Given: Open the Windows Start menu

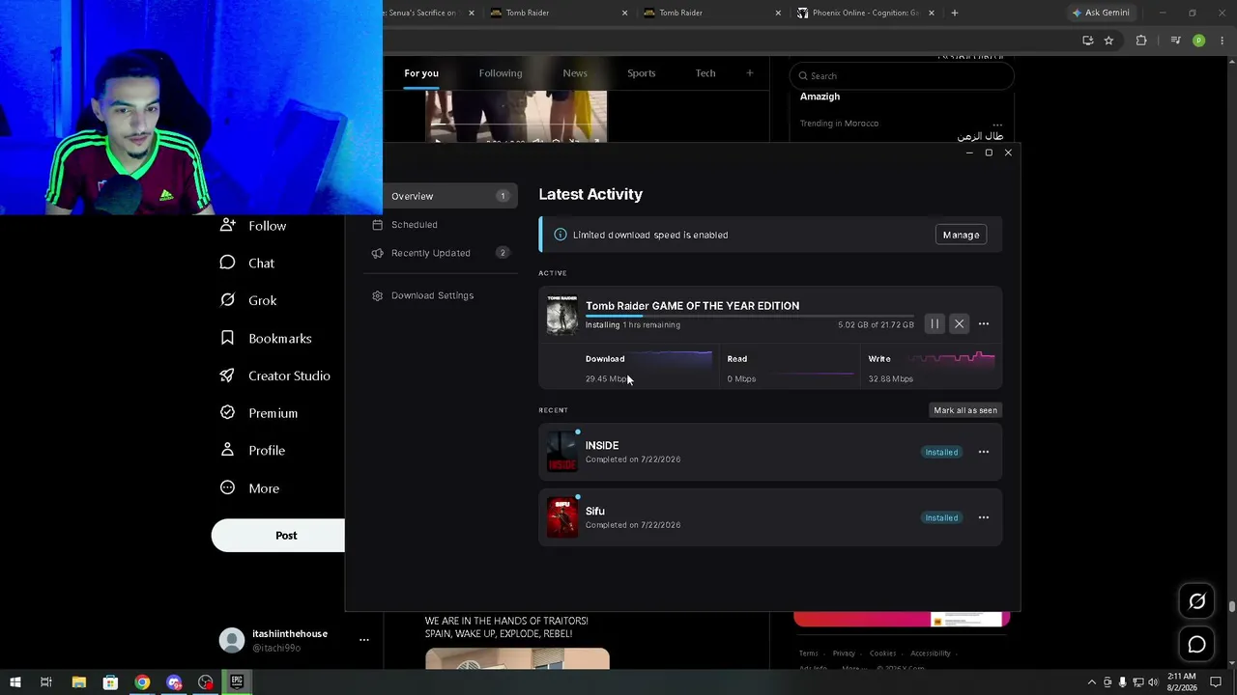Looking at the screenshot, I should tap(15, 682).
